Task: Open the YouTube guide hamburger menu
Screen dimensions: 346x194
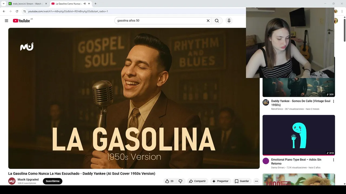Action: (x=6, y=21)
